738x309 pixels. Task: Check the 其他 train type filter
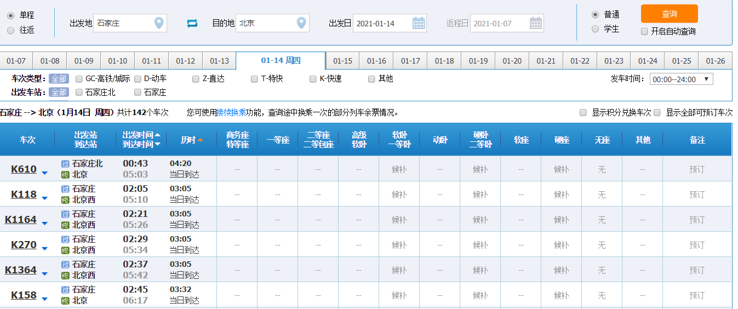(371, 79)
